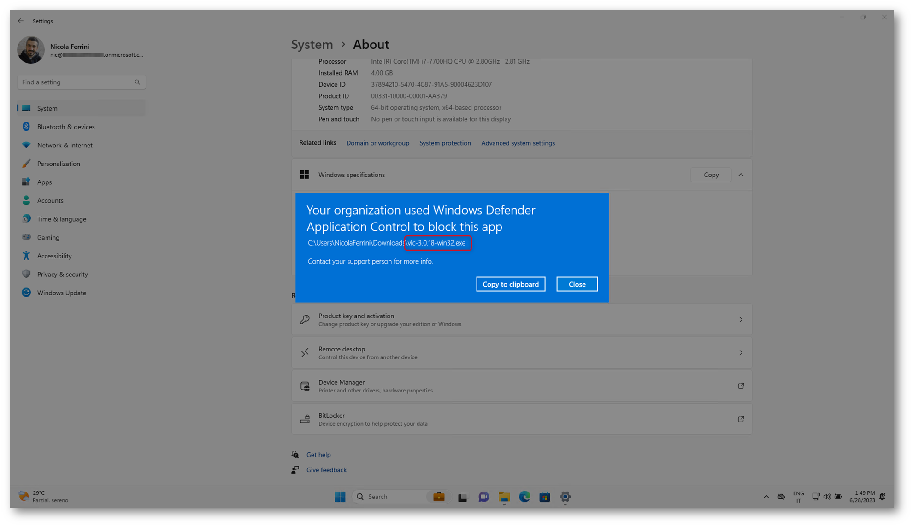Click the BitLocker lock icon
Viewport: 913px width, 527px height.
[305, 419]
